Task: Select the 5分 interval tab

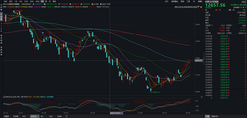Action: [x=20, y=2]
